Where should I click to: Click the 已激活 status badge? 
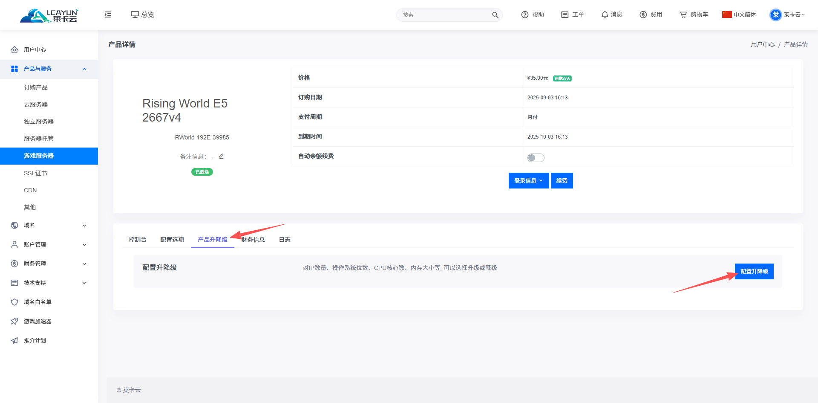(x=202, y=172)
